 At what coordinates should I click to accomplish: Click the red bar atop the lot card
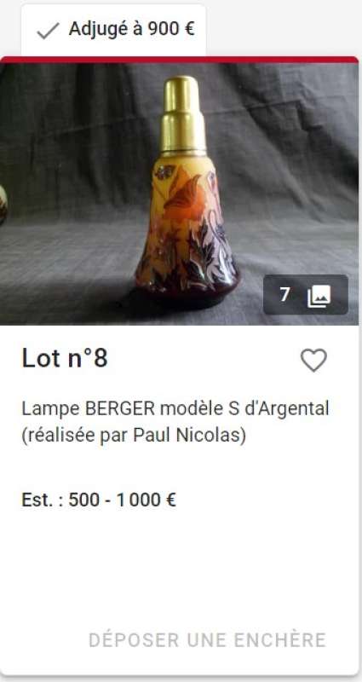point(180,60)
